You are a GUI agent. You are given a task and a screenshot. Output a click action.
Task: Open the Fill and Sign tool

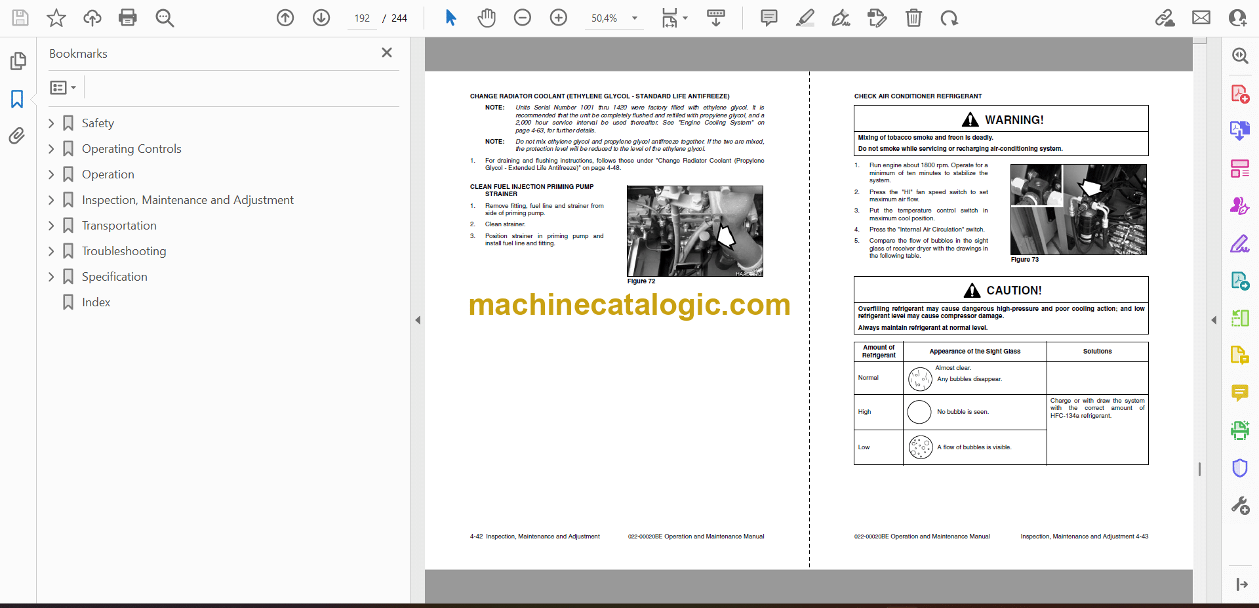pos(1240,244)
